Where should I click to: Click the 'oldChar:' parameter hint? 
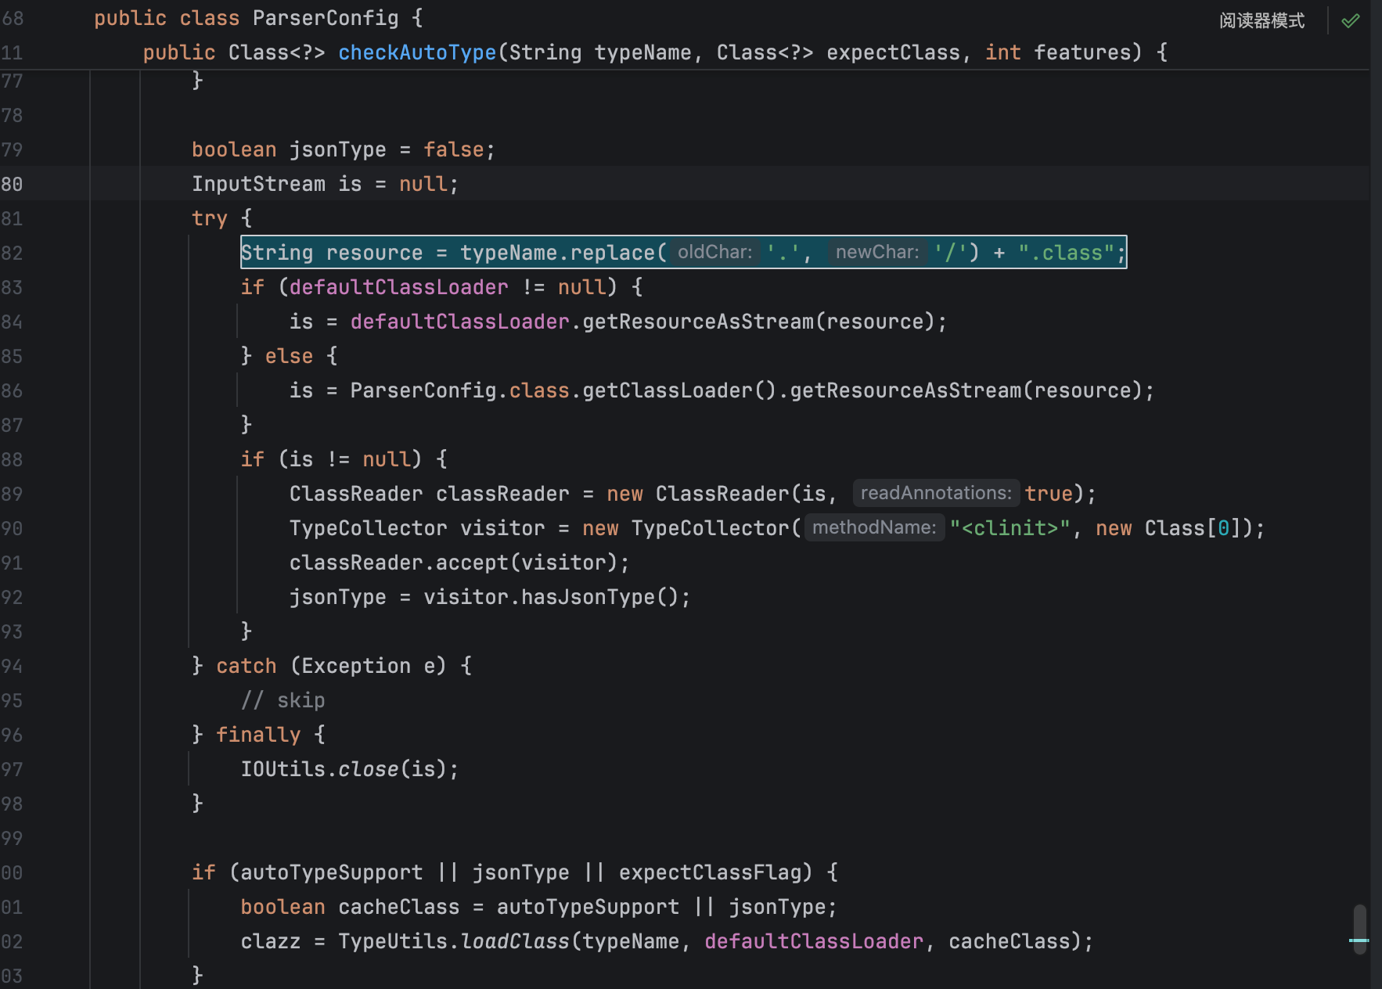coord(714,252)
